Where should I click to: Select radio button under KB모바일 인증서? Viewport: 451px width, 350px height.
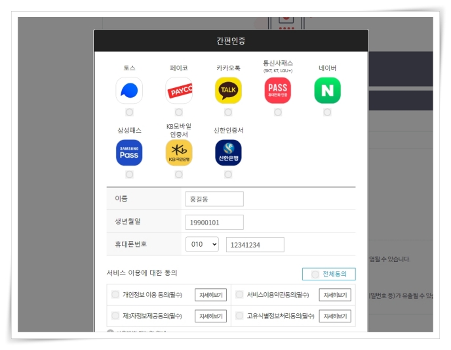tap(179, 174)
